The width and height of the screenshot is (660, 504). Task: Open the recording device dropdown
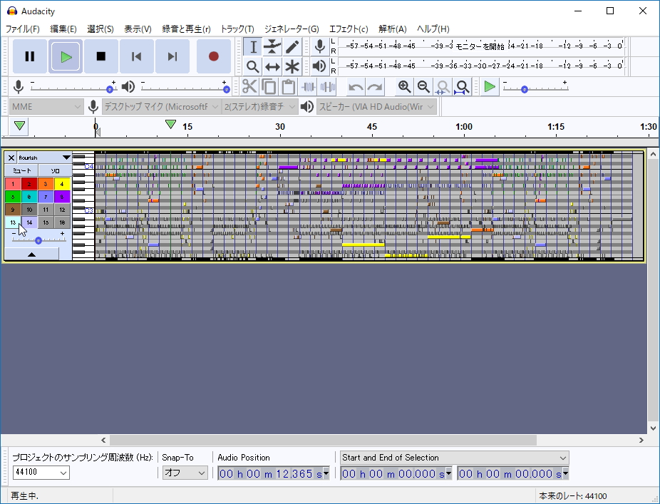161,107
